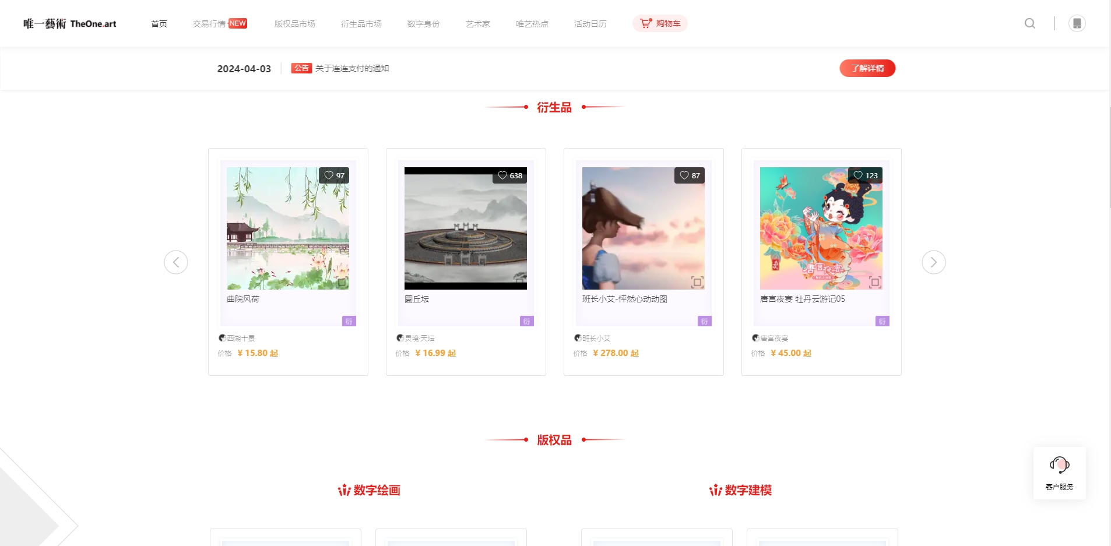Click price ¥ 15.80 起
This screenshot has width=1111, height=546.
pos(258,353)
